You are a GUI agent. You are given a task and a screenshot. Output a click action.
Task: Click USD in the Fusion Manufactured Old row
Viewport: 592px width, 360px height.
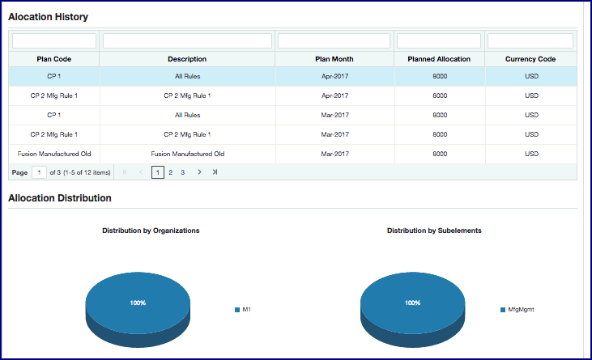coord(531,154)
